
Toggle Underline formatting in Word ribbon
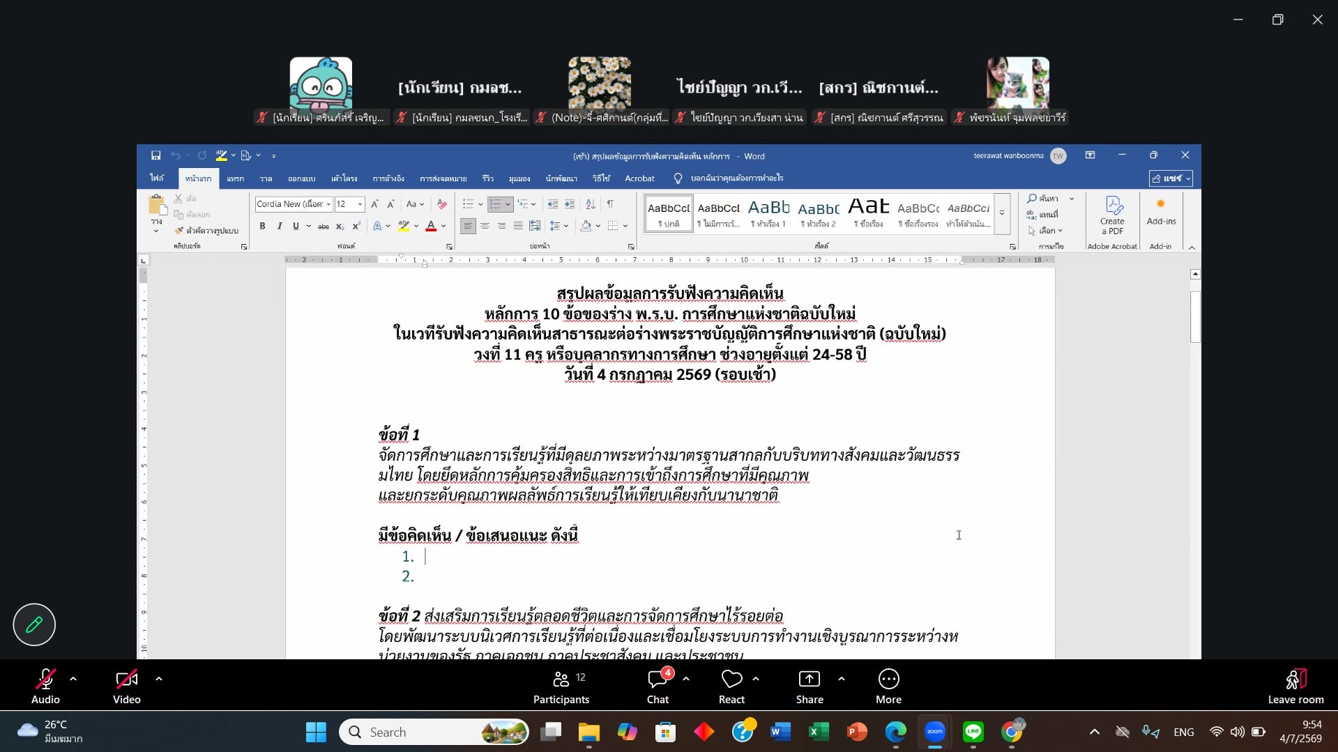click(x=296, y=226)
